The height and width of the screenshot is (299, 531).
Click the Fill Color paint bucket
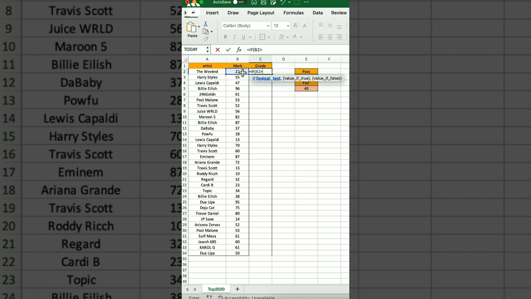click(281, 37)
